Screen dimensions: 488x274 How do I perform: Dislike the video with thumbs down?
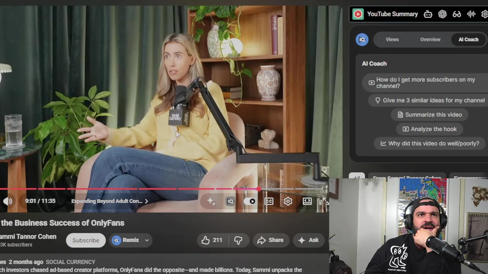coord(238,240)
